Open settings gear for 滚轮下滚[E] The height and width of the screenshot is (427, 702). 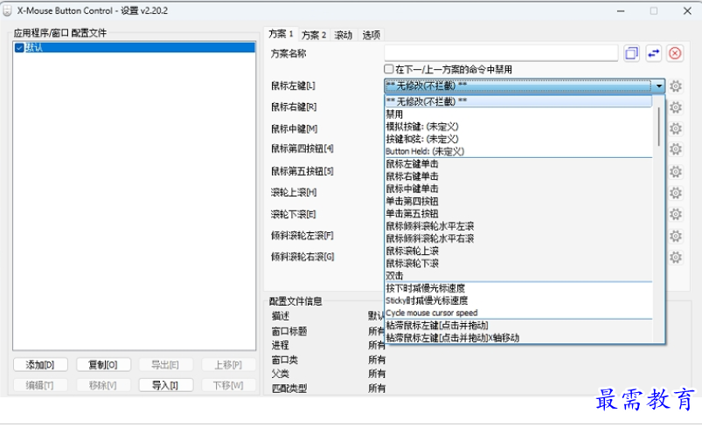tap(676, 214)
